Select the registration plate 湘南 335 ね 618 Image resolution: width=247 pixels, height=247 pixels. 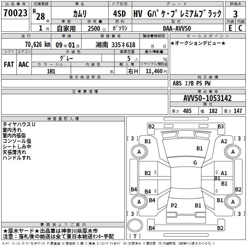click(115, 45)
